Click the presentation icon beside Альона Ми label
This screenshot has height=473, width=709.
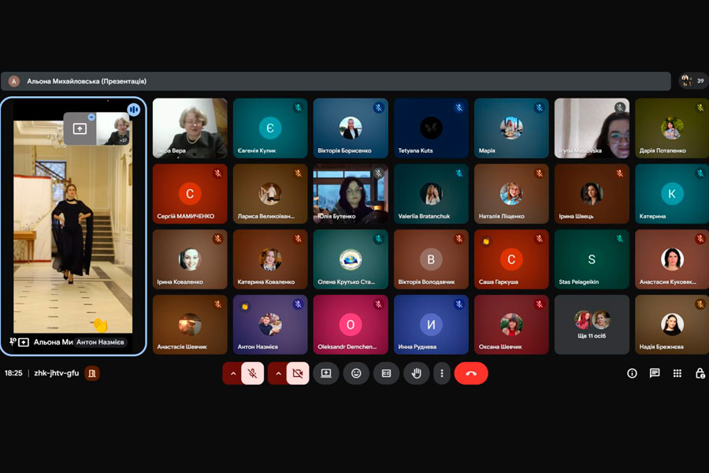click(x=24, y=342)
